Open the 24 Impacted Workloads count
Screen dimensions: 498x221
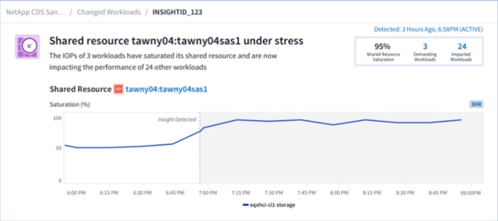(x=461, y=47)
